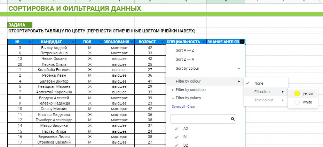Viewport: 323px width, 147px height.
Task: Click the filter values search field
Action: 200,119
